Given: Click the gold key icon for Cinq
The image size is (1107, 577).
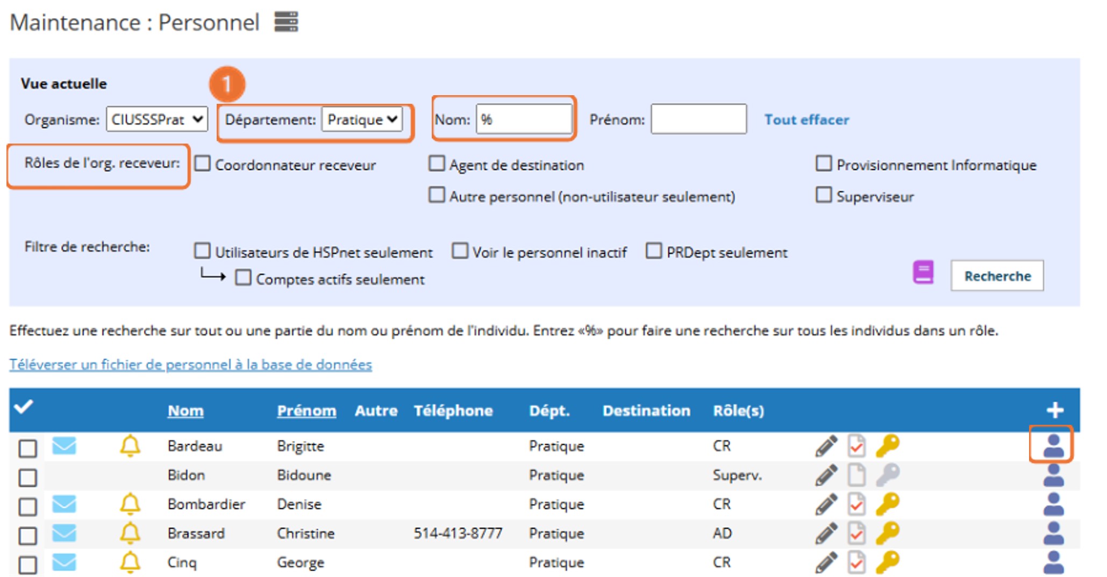Looking at the screenshot, I should click(x=887, y=562).
